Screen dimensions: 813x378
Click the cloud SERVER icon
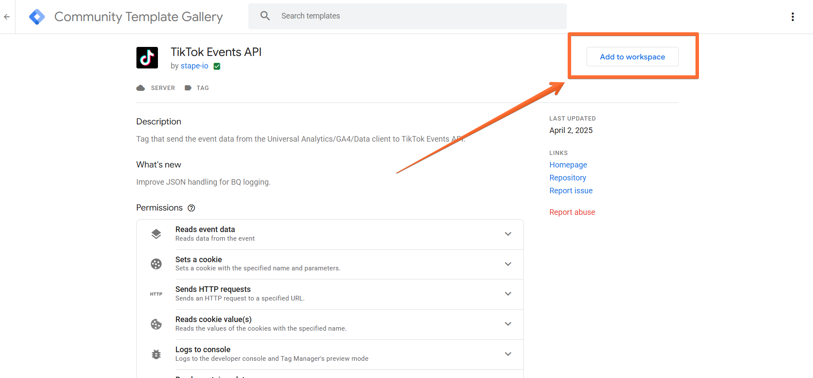coord(141,88)
